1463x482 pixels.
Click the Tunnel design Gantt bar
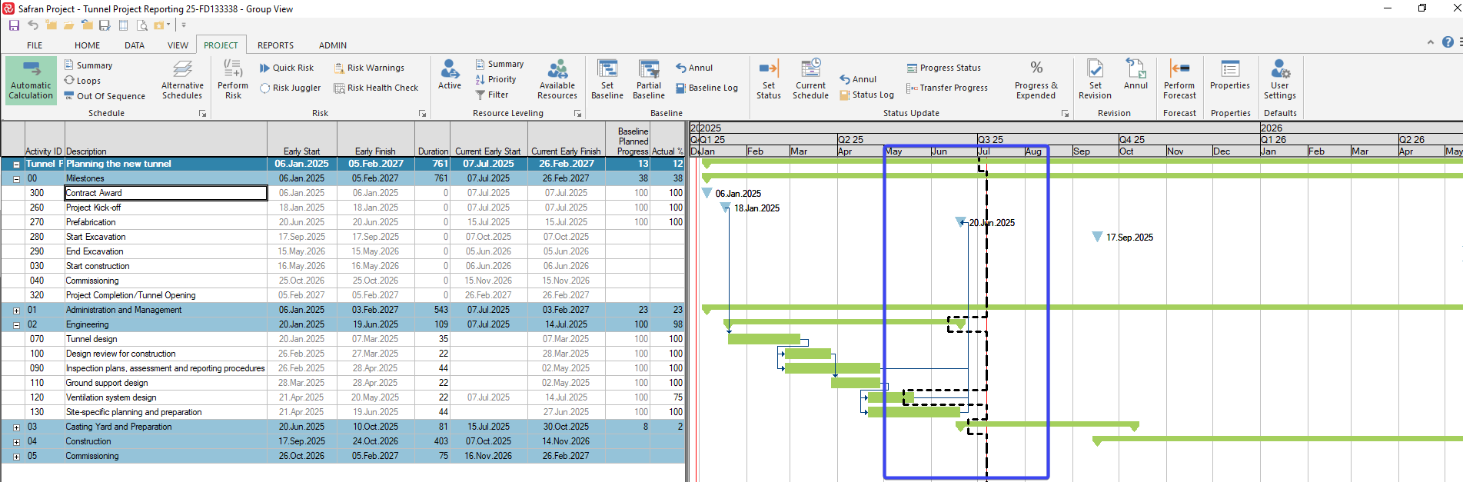pos(764,339)
